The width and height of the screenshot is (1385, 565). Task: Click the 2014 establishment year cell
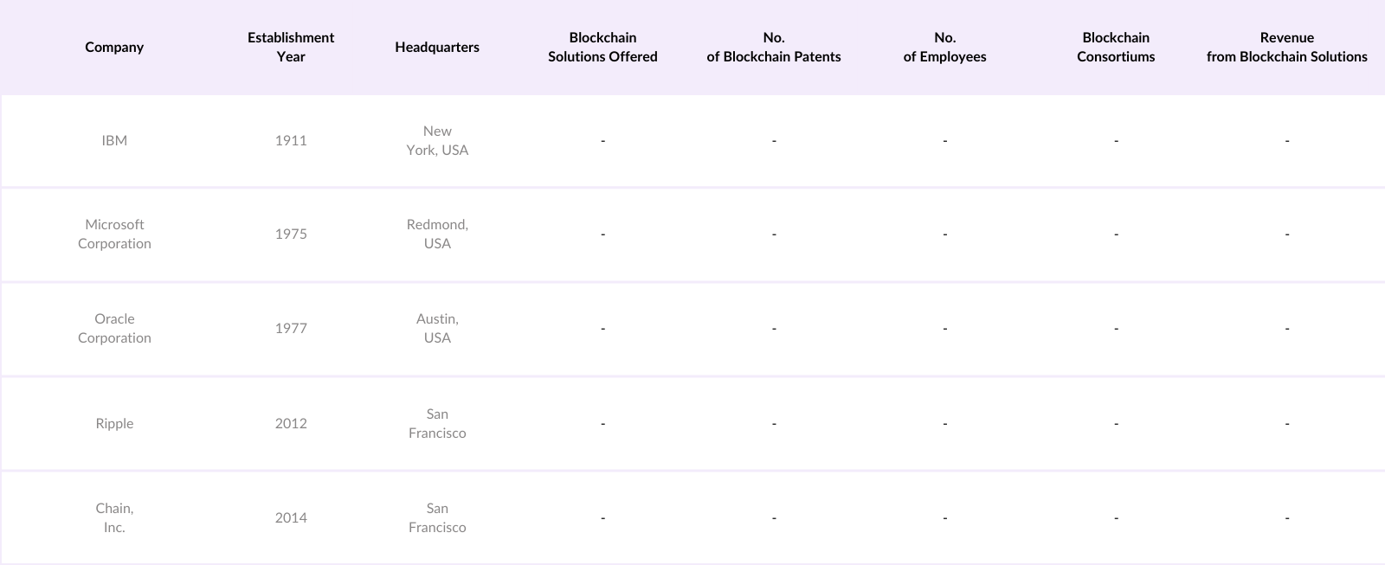tap(291, 518)
